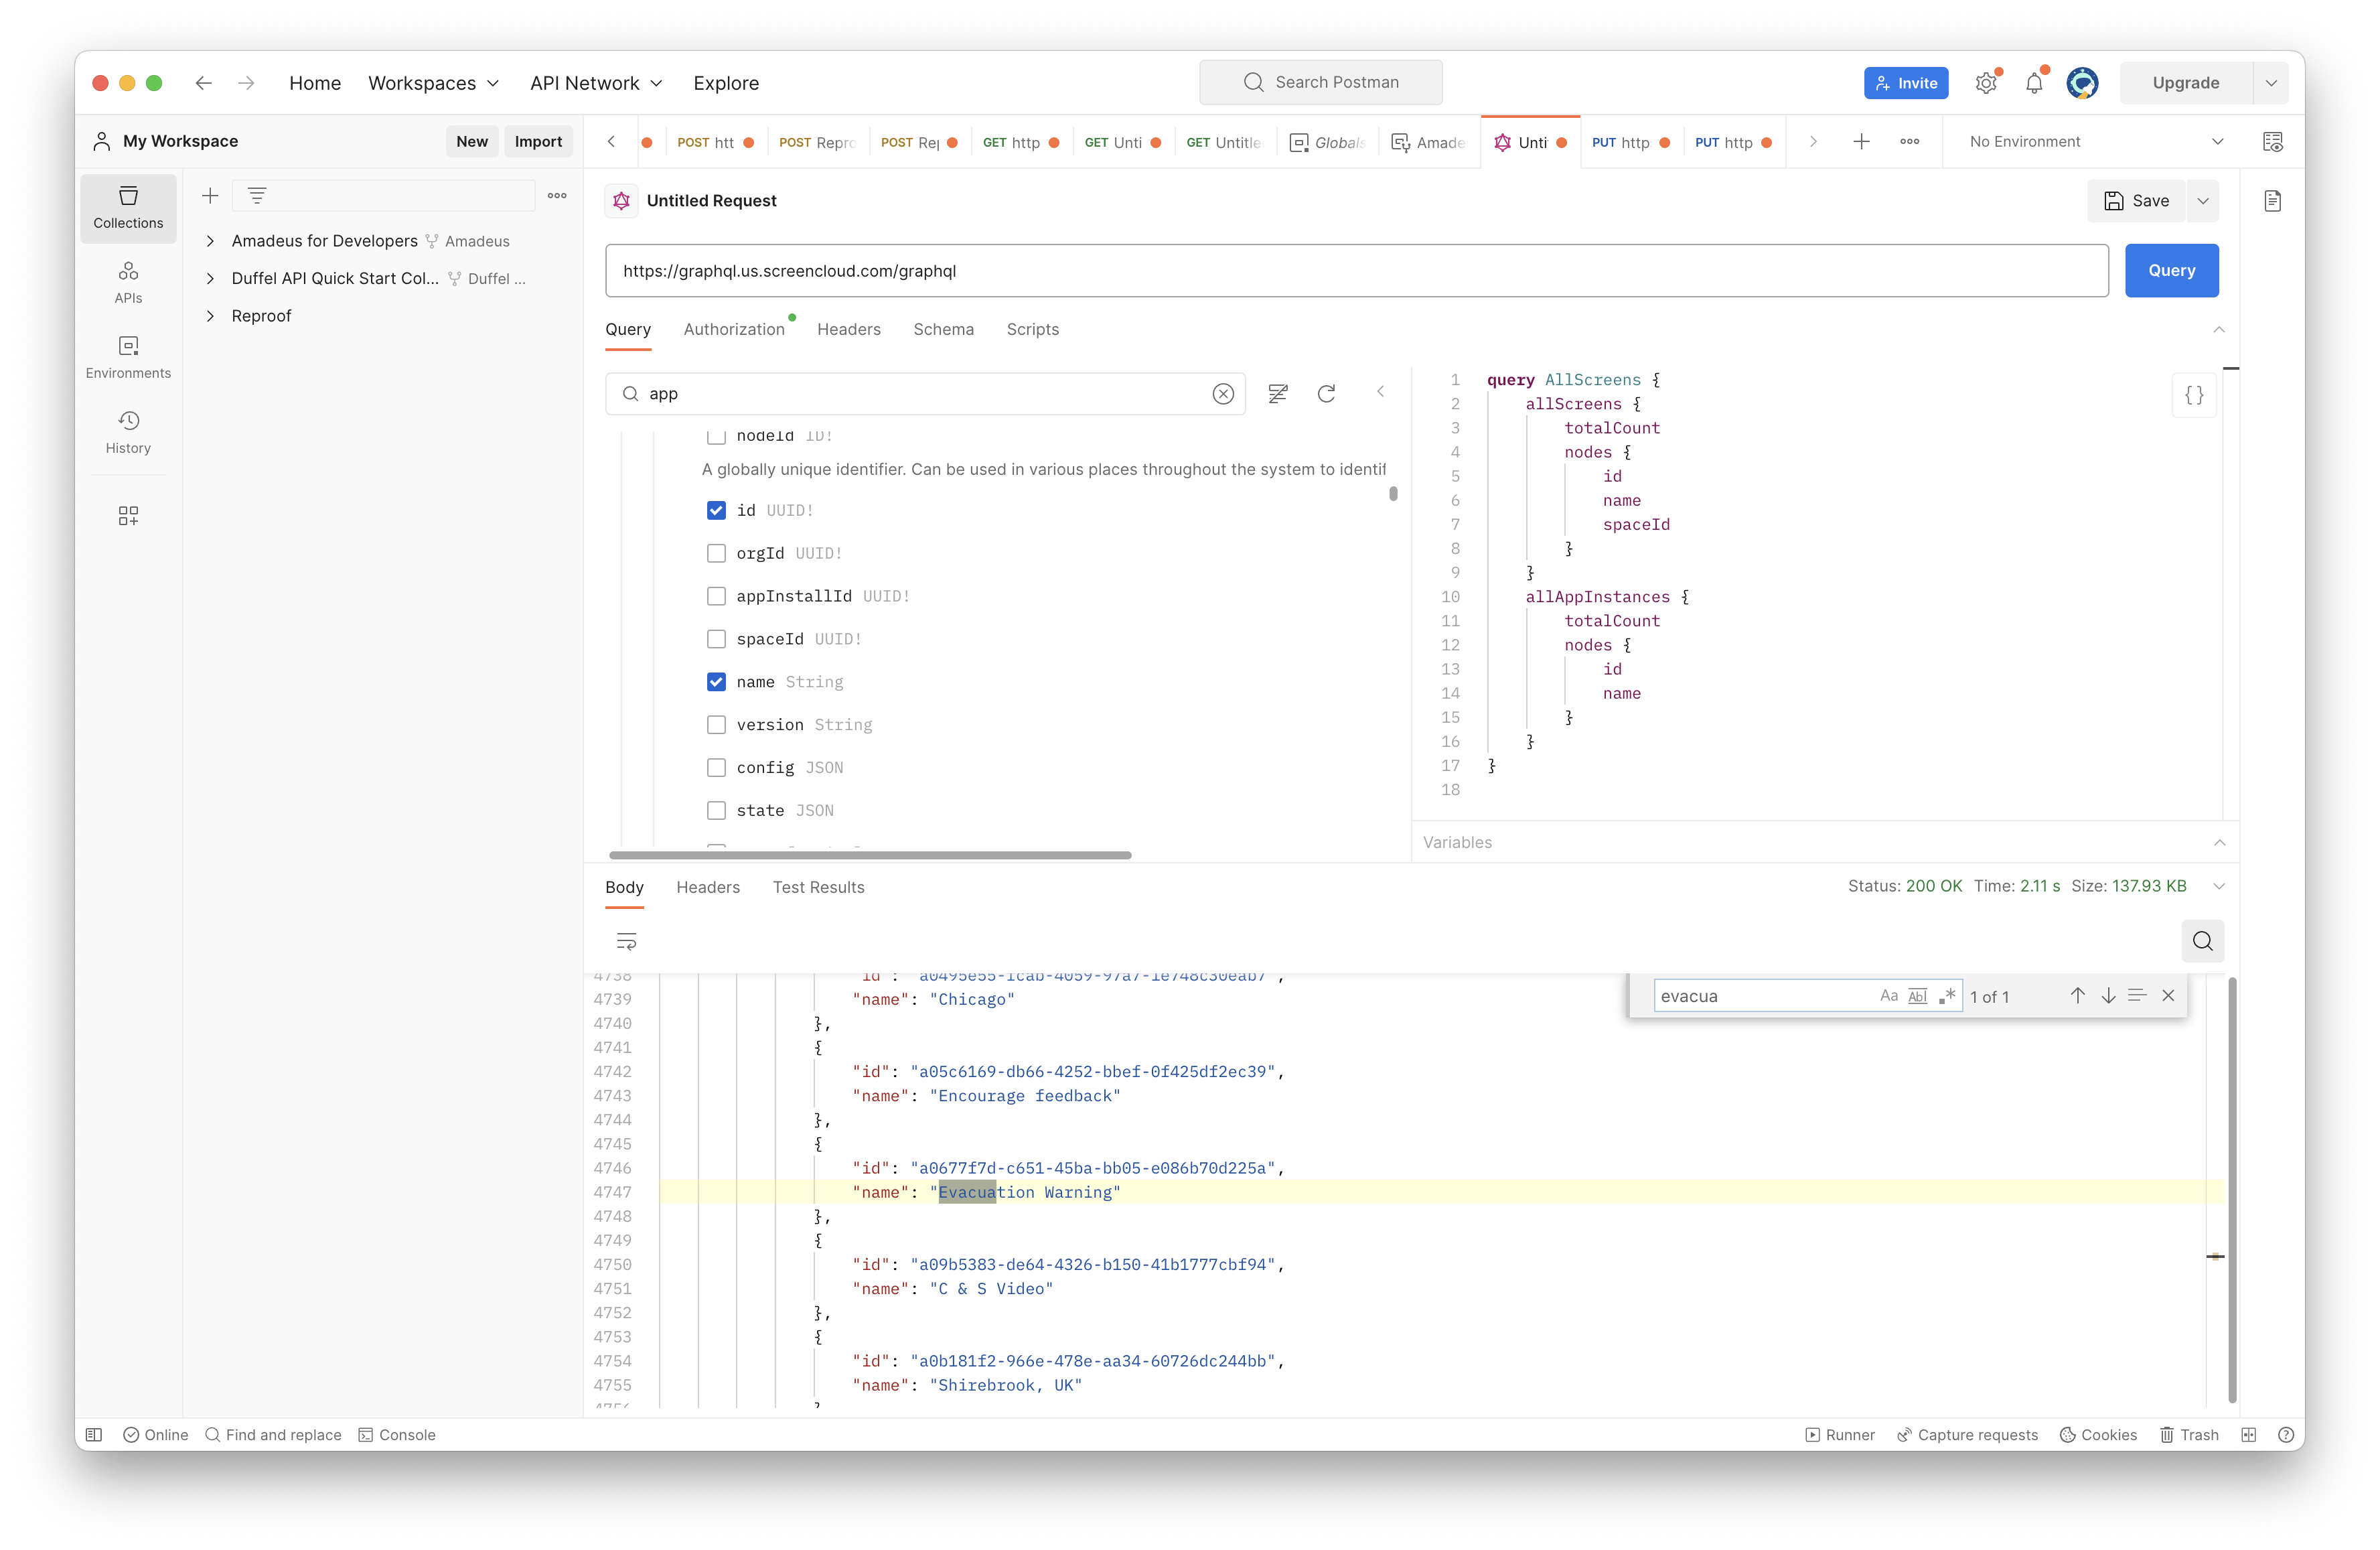
Task: Click the Save button
Action: (2136, 201)
